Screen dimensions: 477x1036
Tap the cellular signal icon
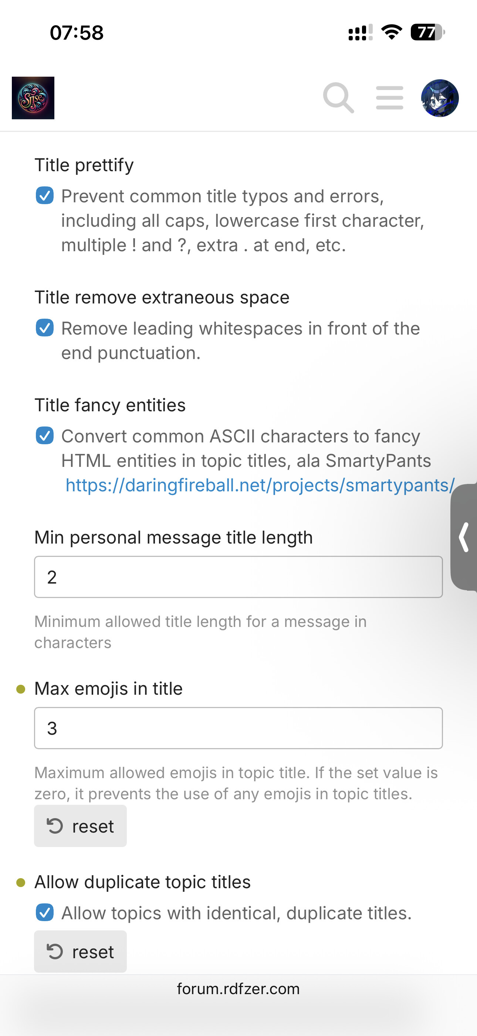[x=360, y=32]
